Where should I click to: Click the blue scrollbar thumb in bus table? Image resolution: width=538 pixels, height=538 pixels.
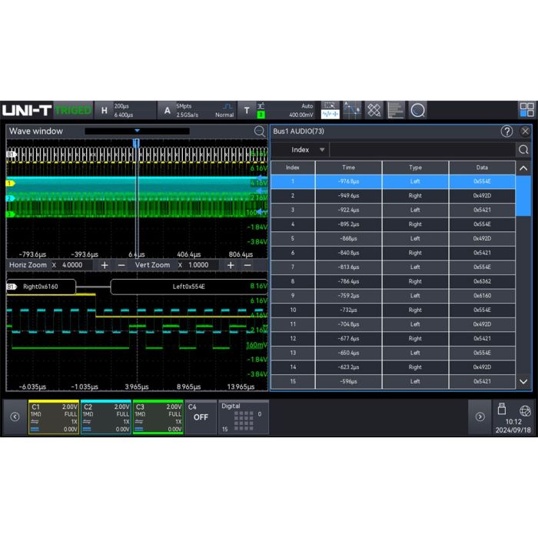(x=523, y=197)
